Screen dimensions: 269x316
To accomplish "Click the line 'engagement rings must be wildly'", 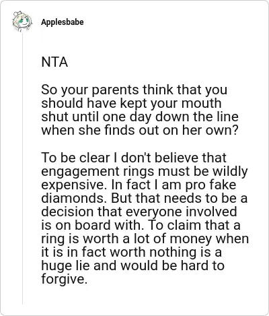I will pos(145,171).
